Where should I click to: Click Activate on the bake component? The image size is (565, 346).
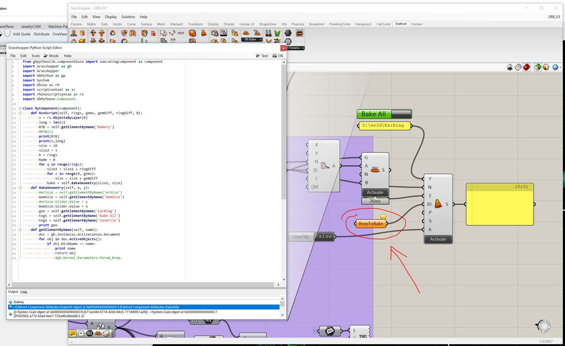coord(375,192)
